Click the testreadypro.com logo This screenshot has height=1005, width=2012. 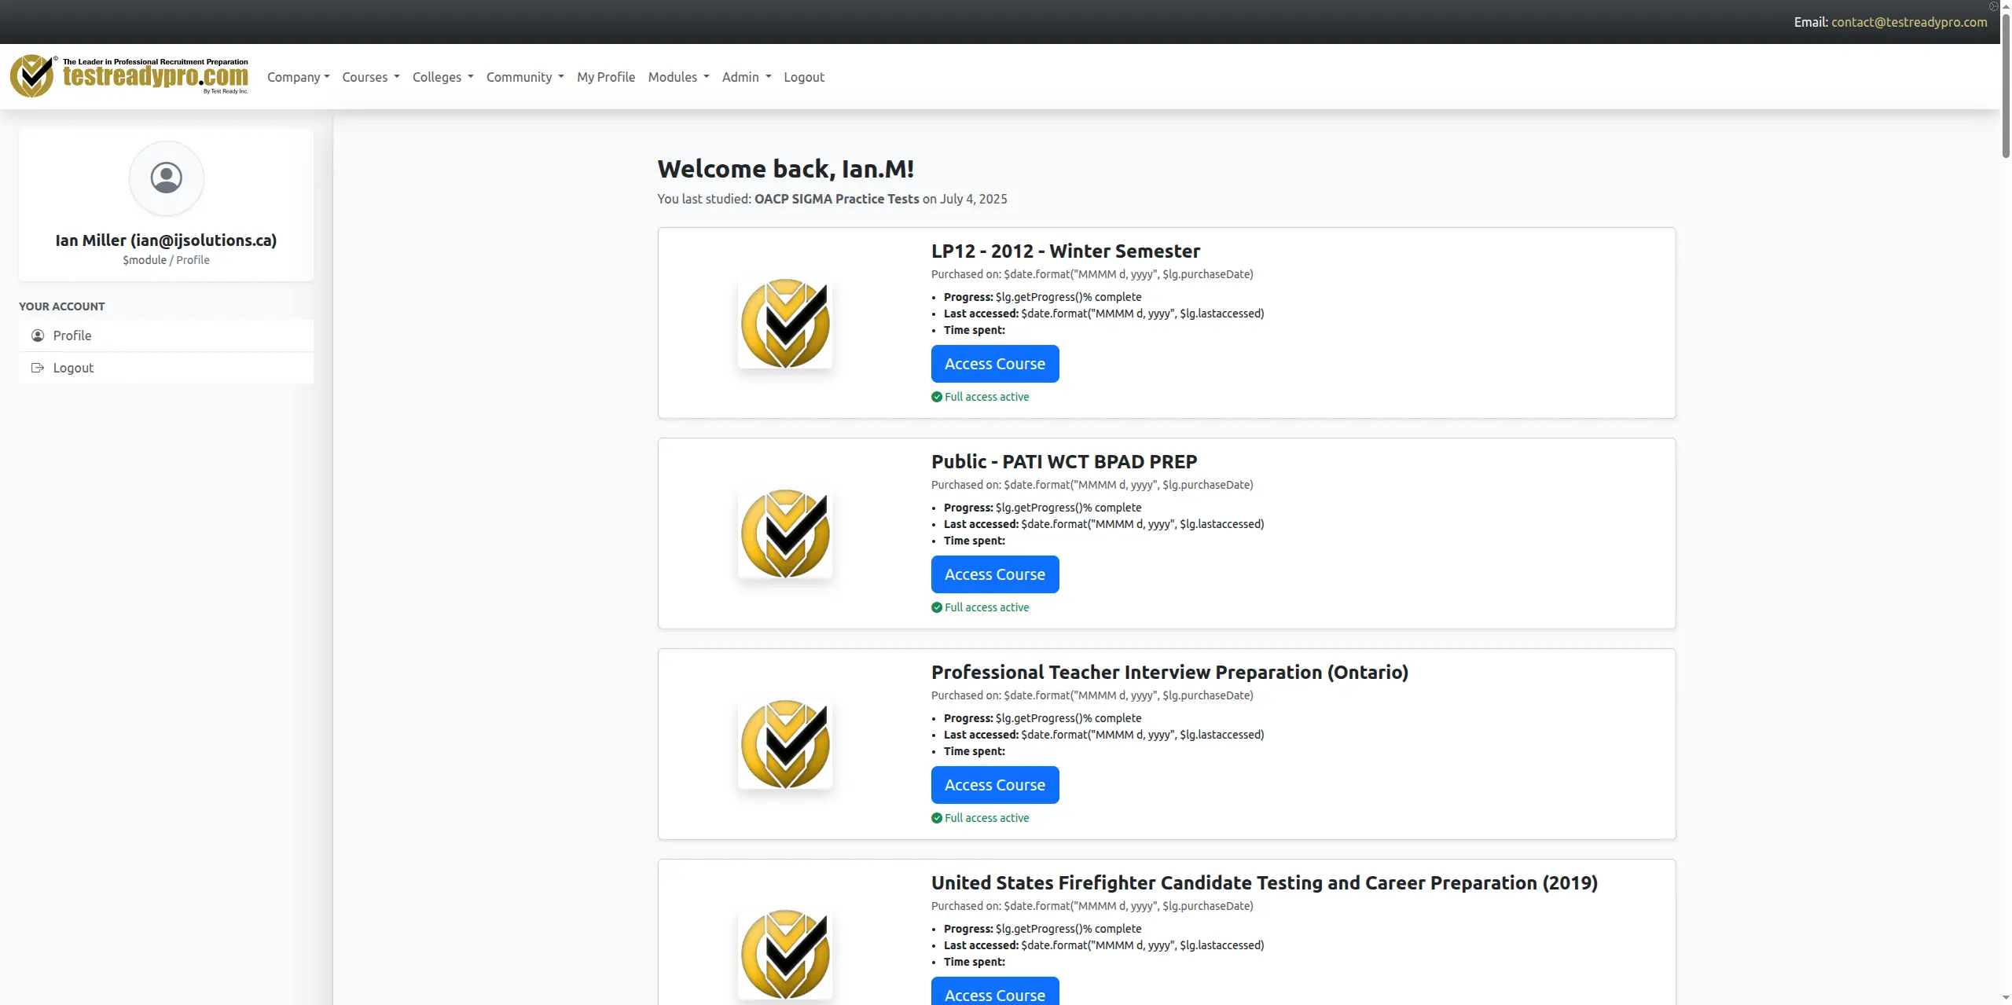pyautogui.click(x=130, y=76)
